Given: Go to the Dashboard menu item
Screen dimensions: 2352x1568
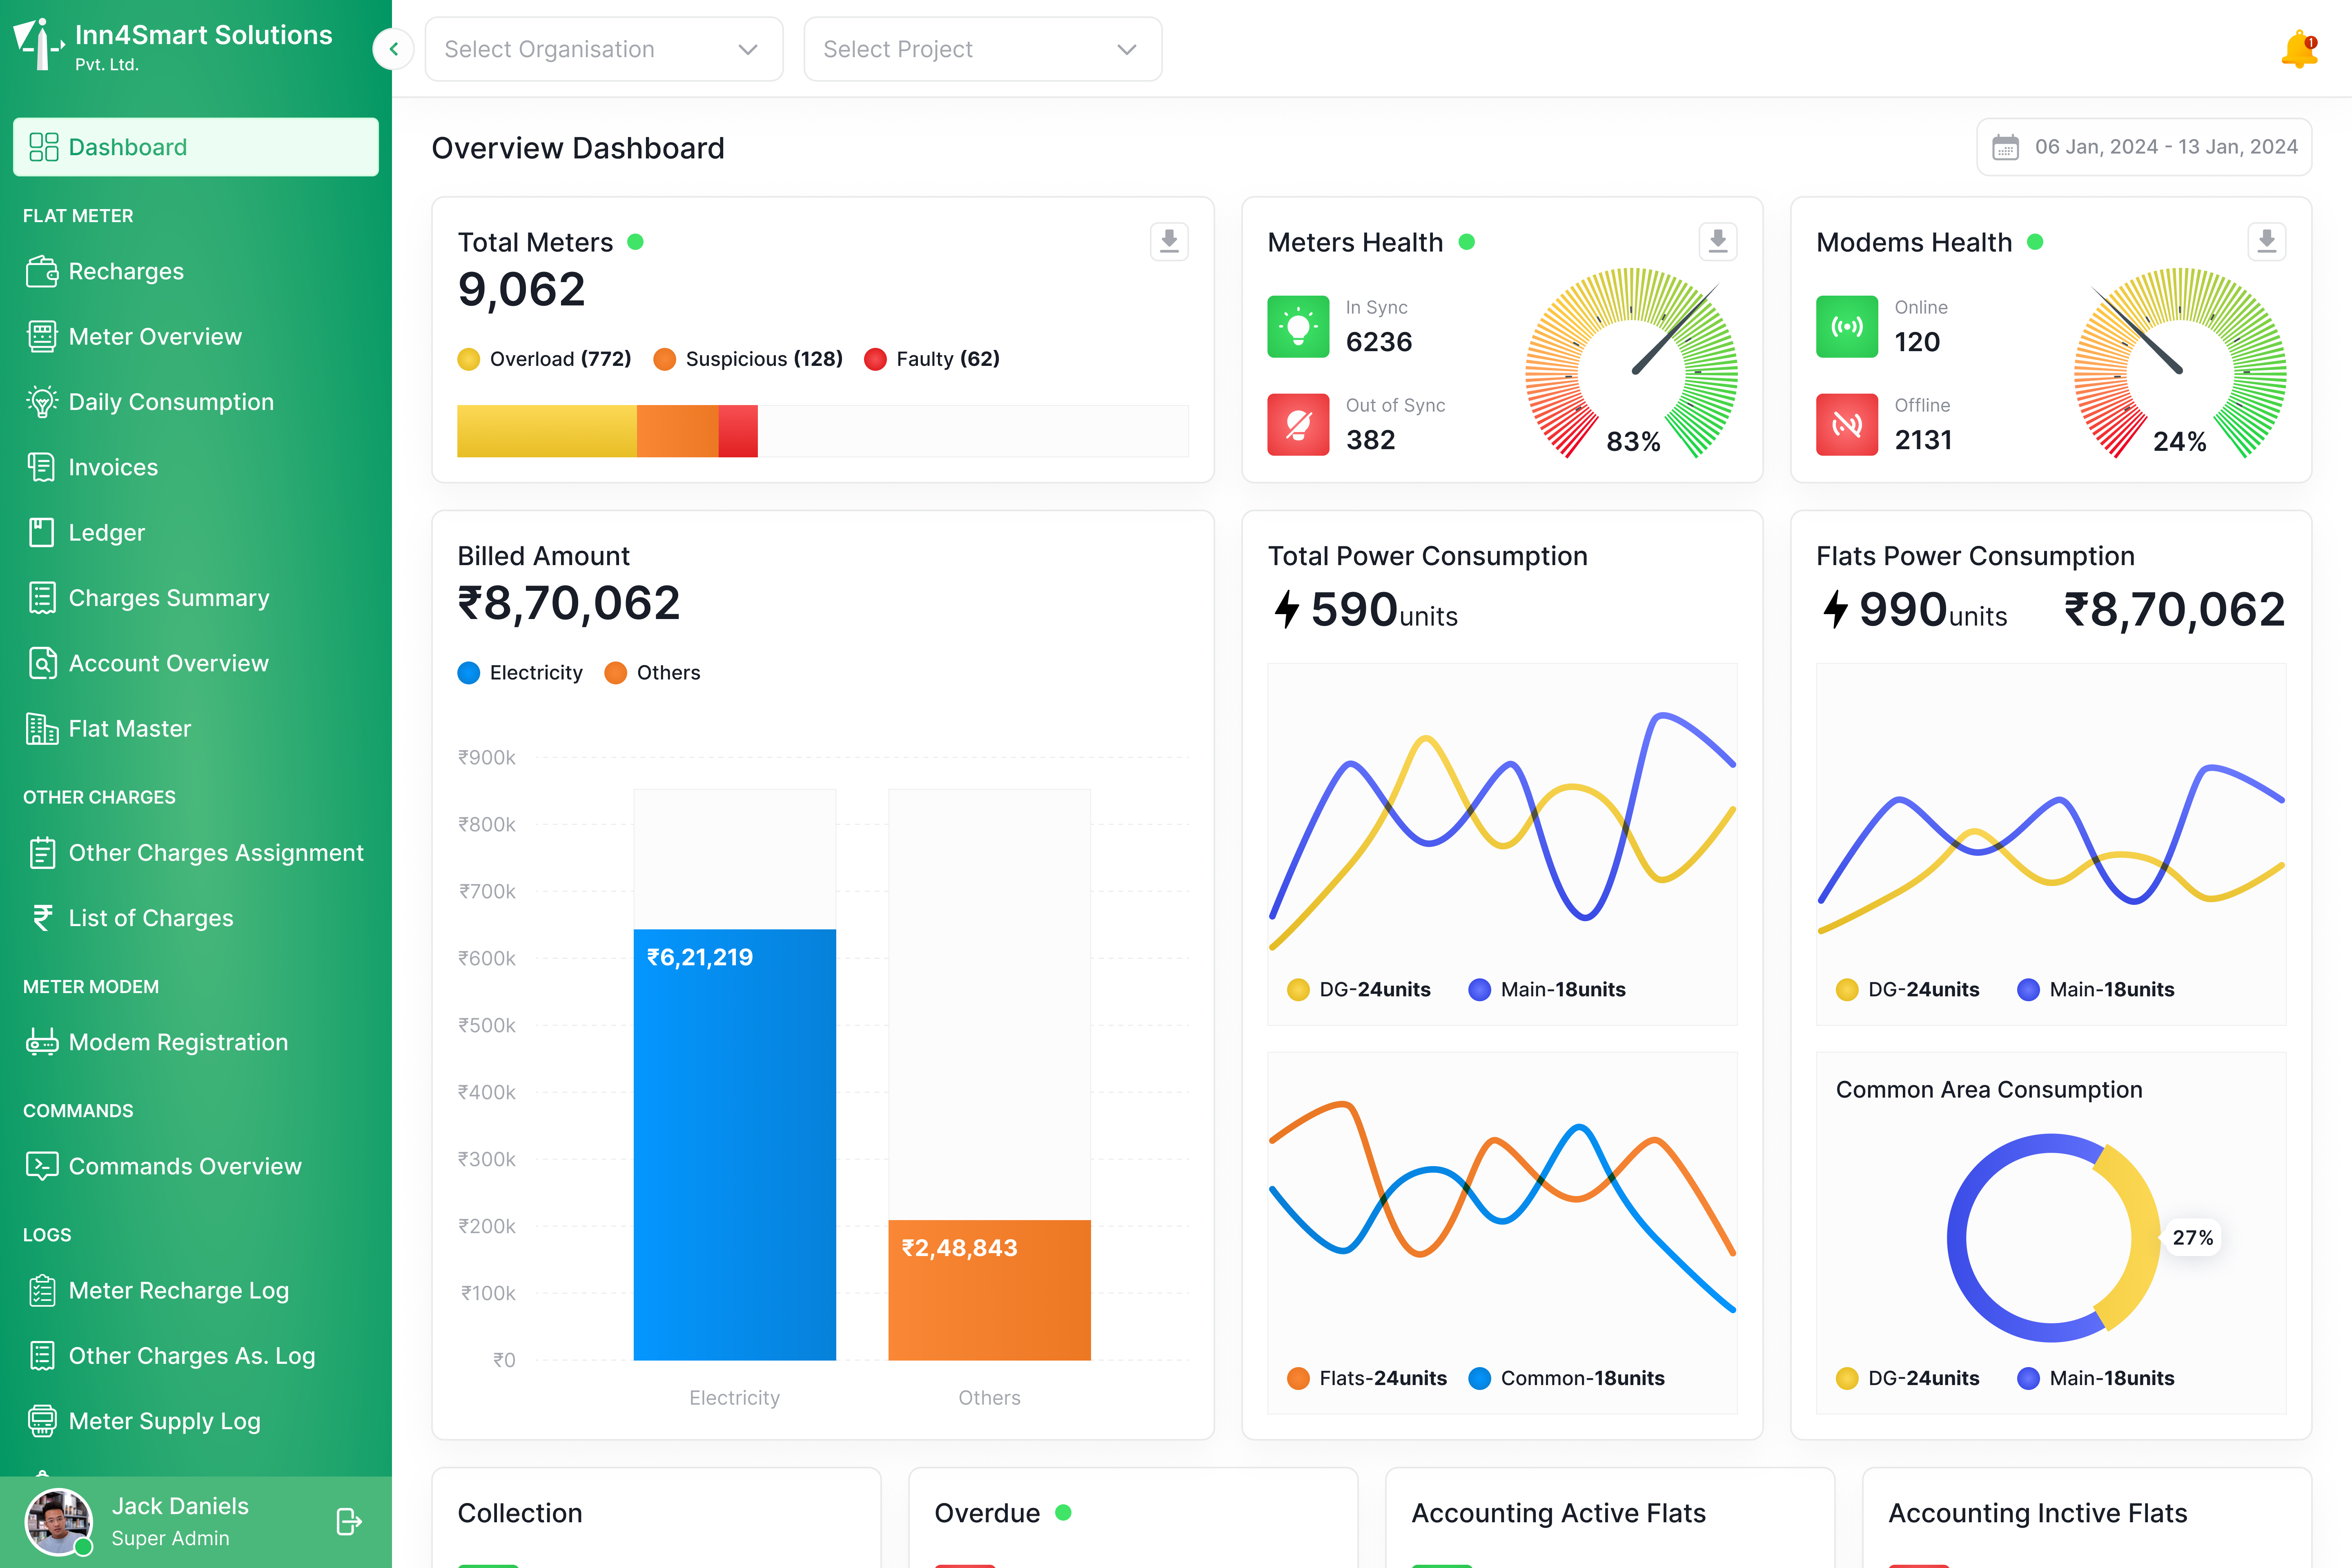Looking at the screenshot, I should coord(196,147).
